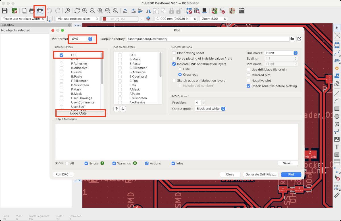Click Generate Drill Files button
341x221 pixels.
pyautogui.click(x=261, y=174)
